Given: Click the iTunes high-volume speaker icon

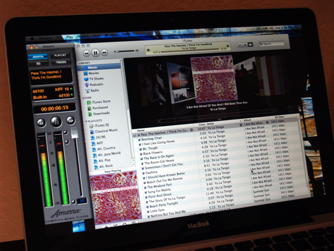Looking at the screenshot, I should point(137,51).
